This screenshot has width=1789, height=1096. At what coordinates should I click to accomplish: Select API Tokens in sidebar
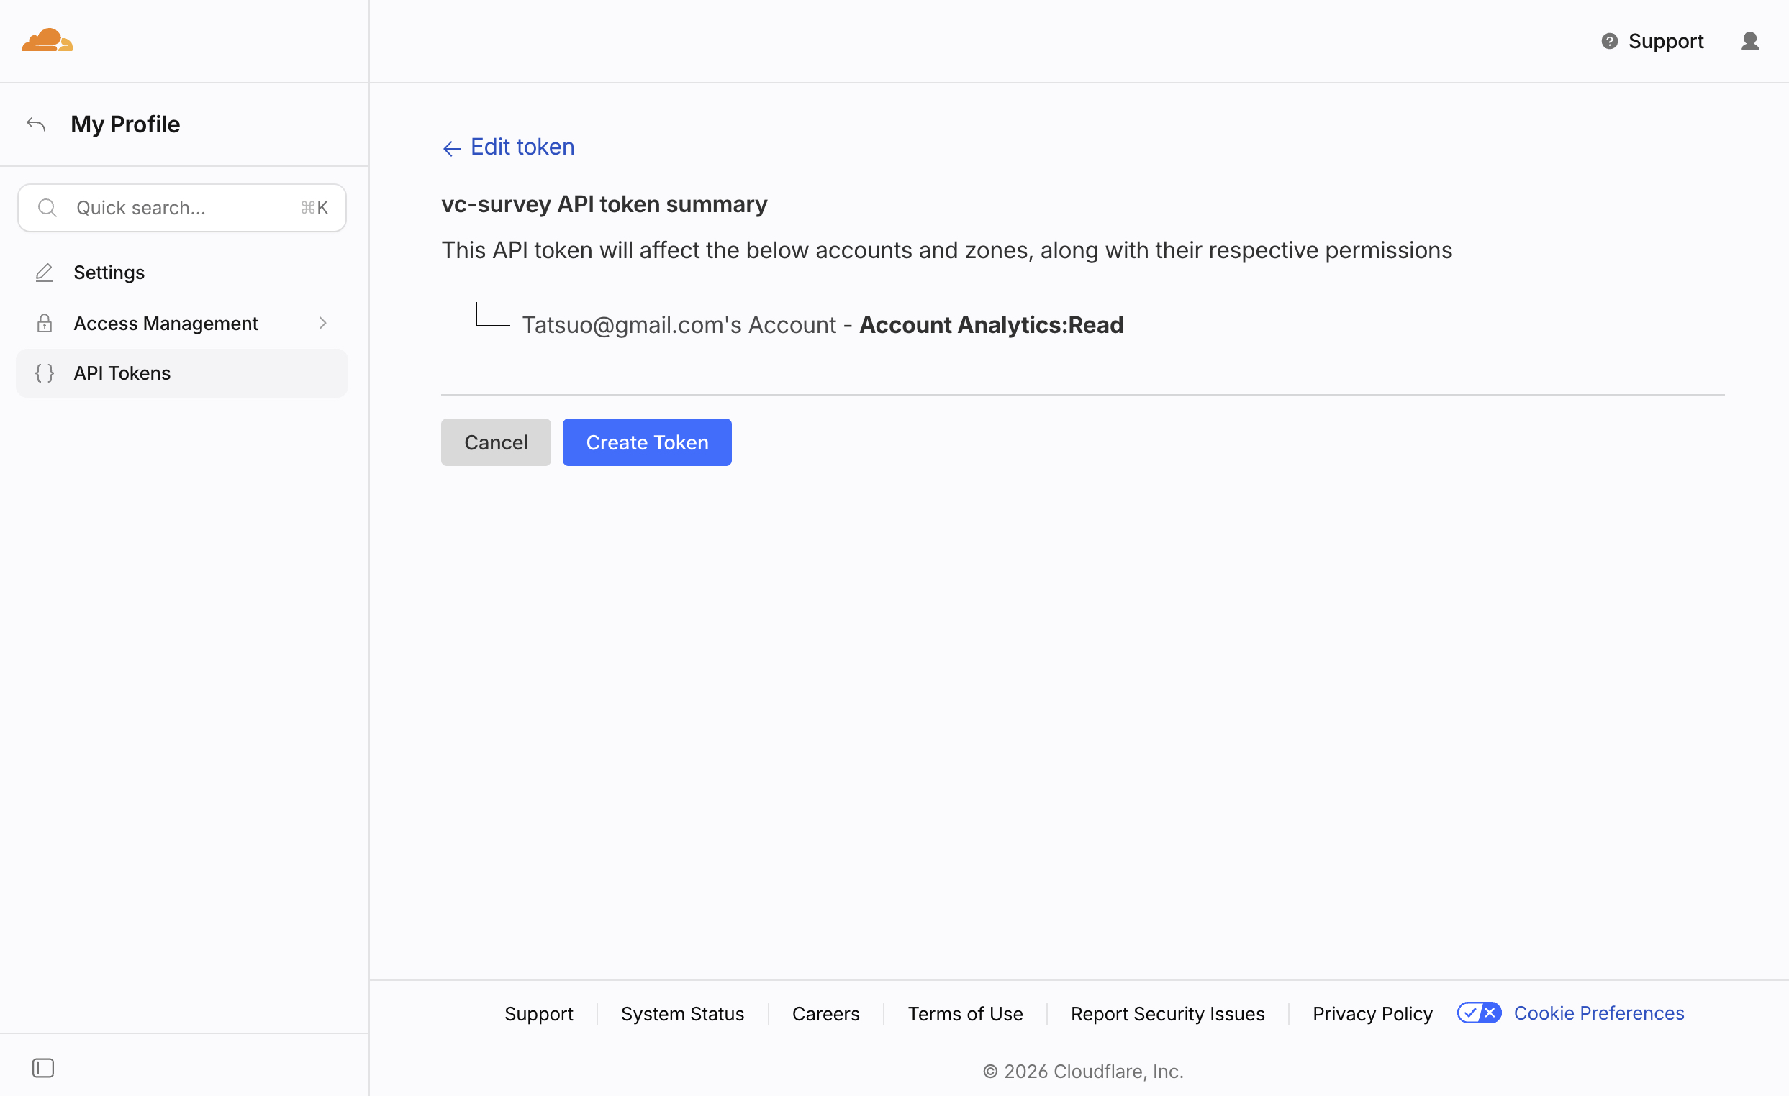point(181,373)
